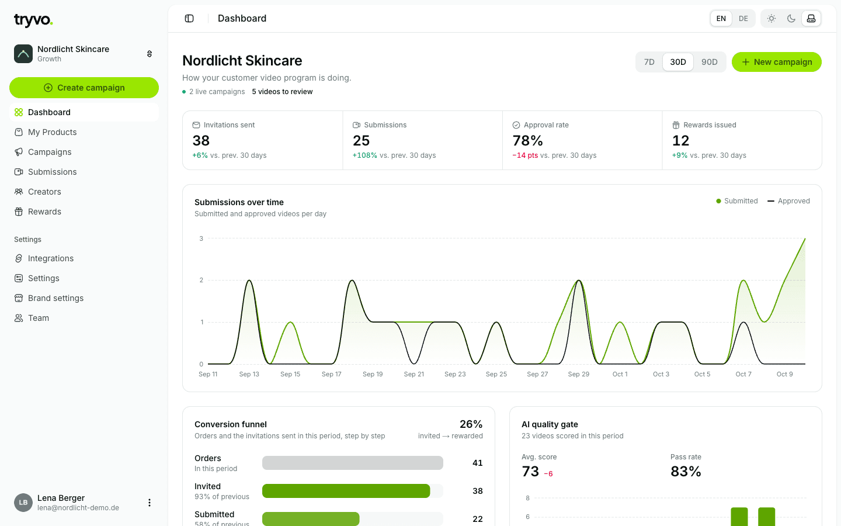Switch language to DE
The height and width of the screenshot is (526, 841).
tap(743, 19)
